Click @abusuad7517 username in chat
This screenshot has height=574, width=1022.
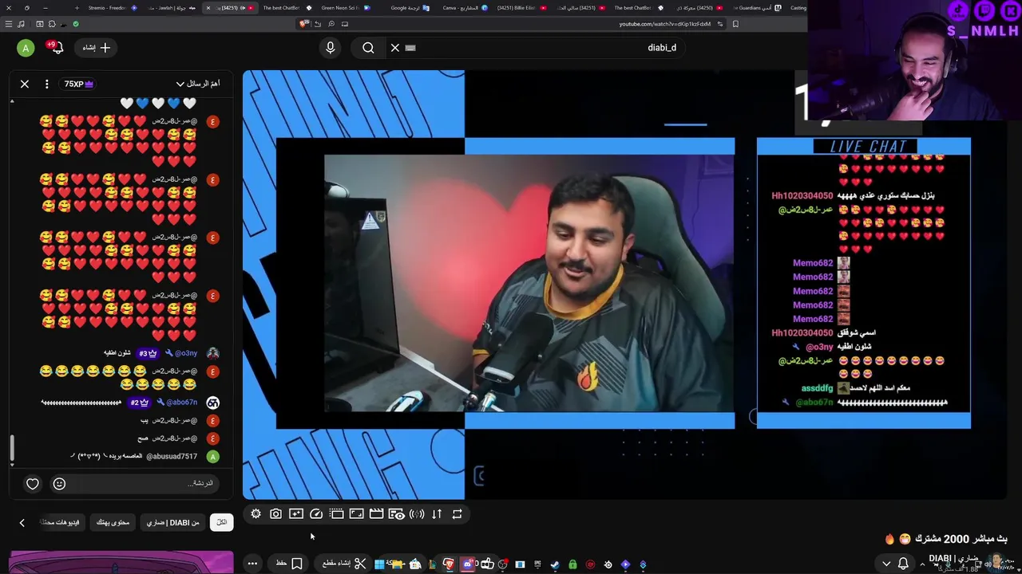172,457
